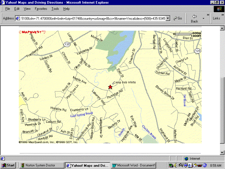This screenshot has height=169, width=225.
Task: Click the checkered flag tray icon
Action: (x=181, y=165)
